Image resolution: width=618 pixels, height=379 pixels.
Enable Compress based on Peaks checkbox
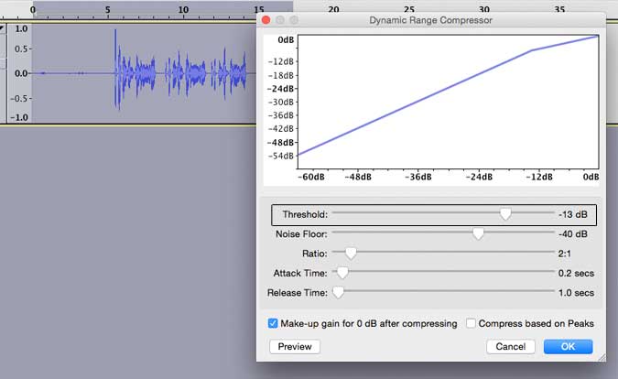(471, 323)
